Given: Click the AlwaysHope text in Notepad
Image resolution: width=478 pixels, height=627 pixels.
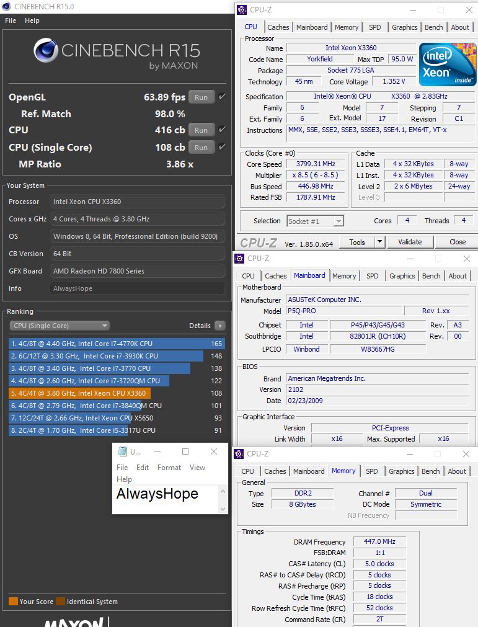Looking at the screenshot, I should (x=157, y=494).
